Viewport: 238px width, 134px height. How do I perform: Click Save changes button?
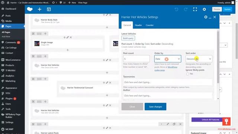155,107
